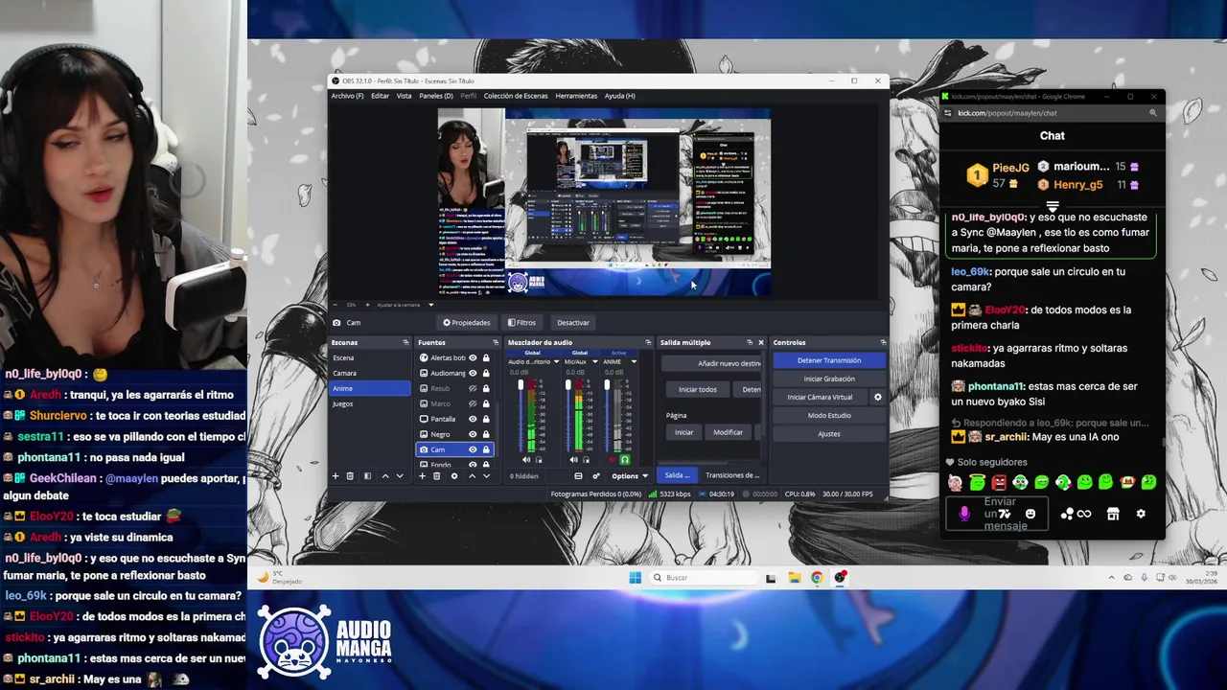
Task: Undock the Fuentes panel icon
Action: [496, 342]
